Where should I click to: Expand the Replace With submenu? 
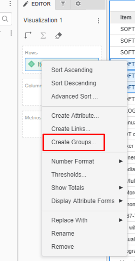pyautogui.click(x=85, y=220)
